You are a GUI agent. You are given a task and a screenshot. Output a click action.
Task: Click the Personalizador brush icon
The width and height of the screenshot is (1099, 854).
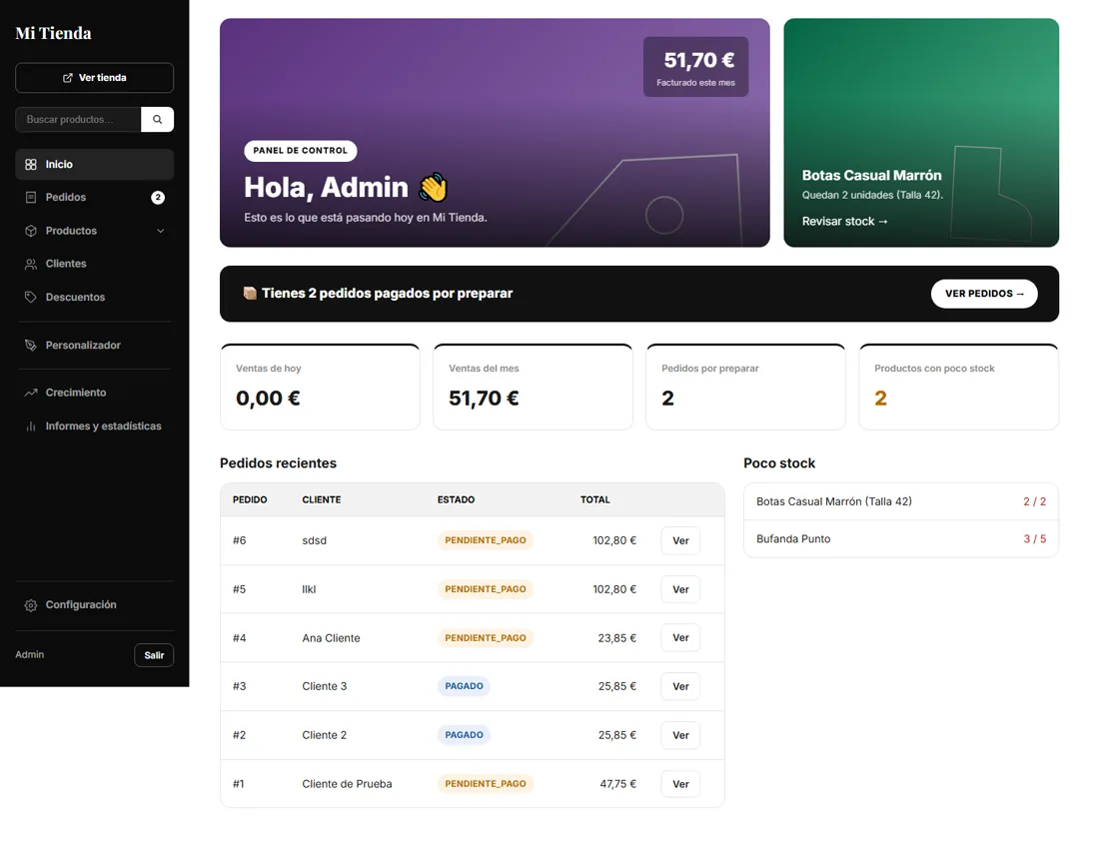(31, 346)
